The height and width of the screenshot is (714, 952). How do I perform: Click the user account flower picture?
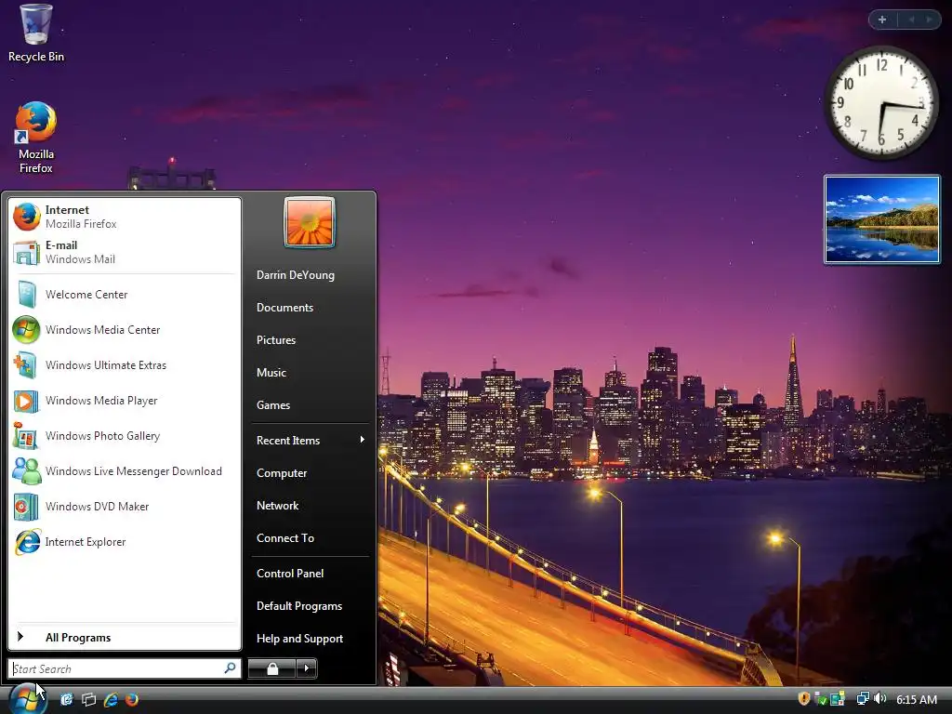point(309,222)
